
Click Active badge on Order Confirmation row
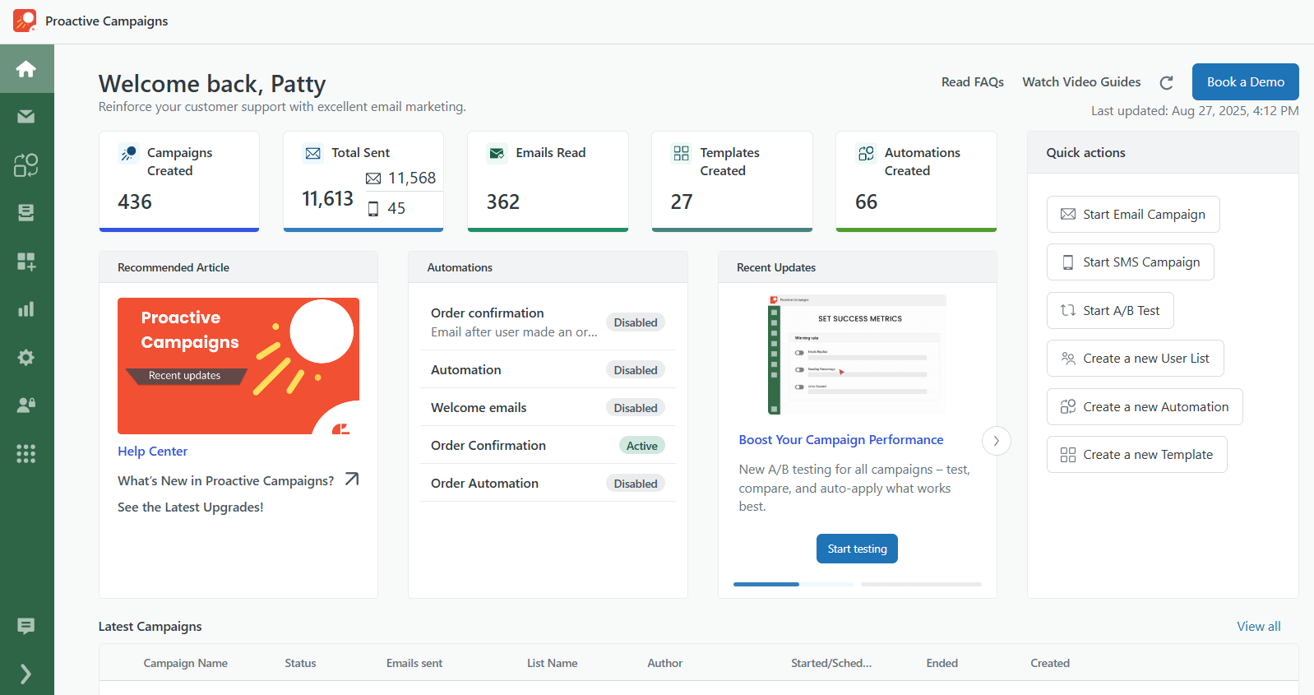point(642,446)
